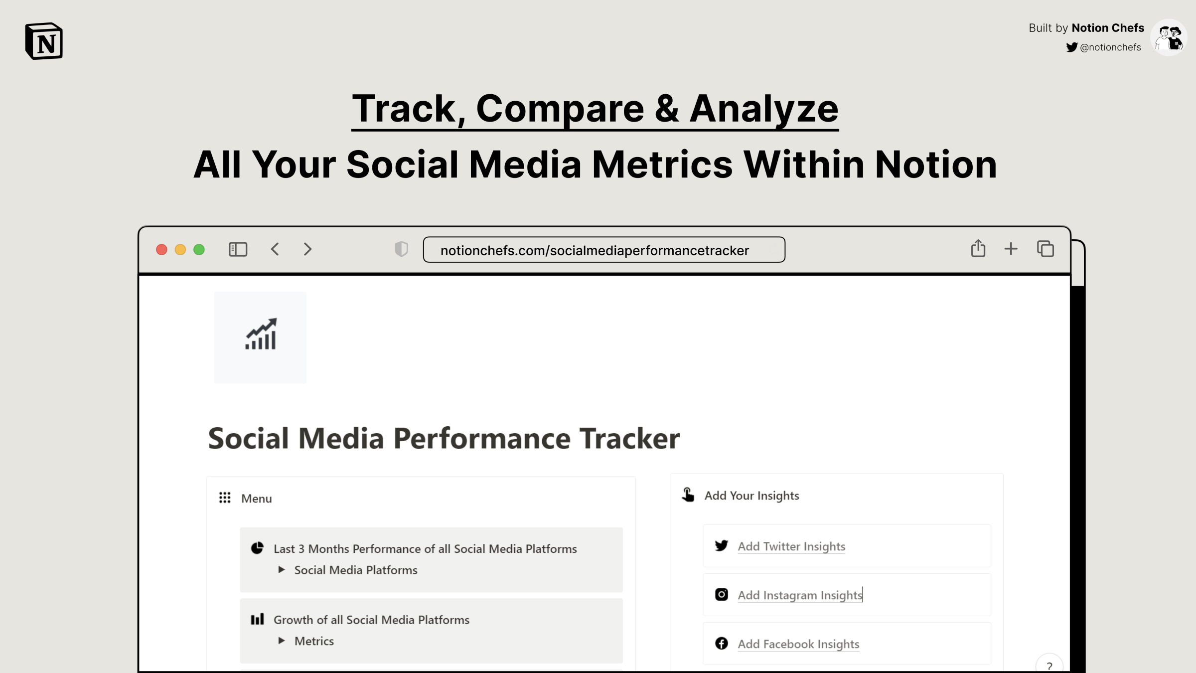
Task: Click the Notion logo icon top left
Action: pos(44,41)
